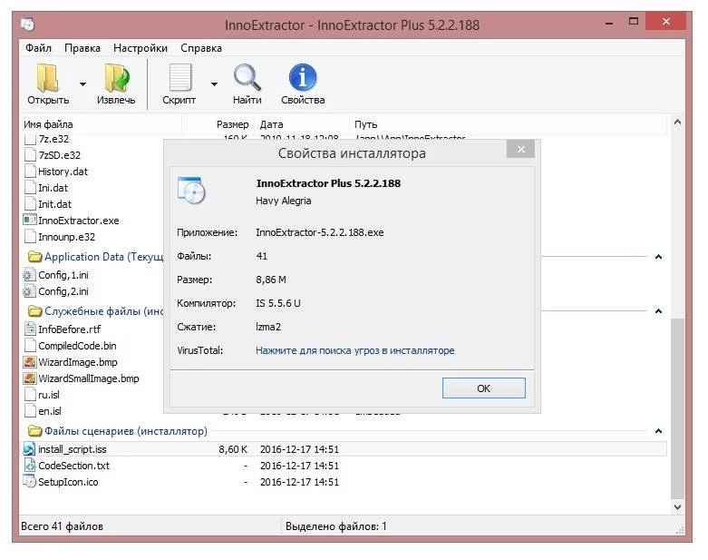Select the History.dat file icon
This screenshot has height=560, width=708.
click(30, 172)
